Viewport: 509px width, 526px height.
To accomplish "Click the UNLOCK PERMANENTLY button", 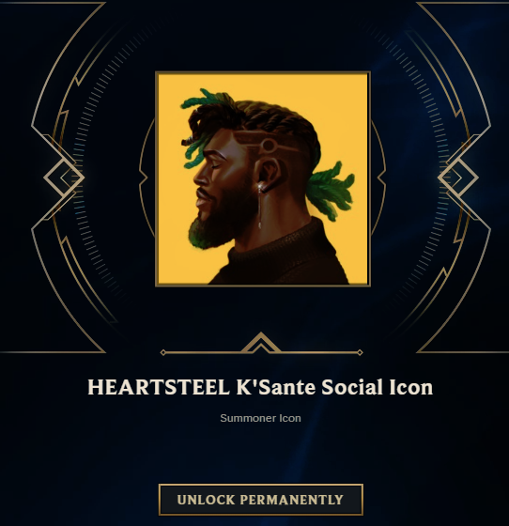I will point(260,500).
